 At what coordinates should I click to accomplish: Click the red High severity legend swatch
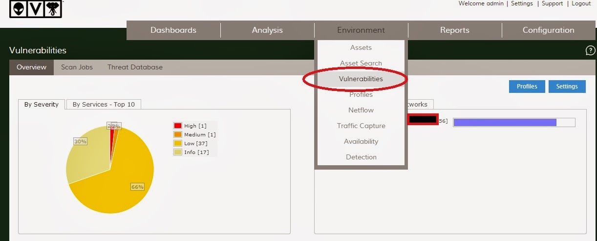[177, 126]
